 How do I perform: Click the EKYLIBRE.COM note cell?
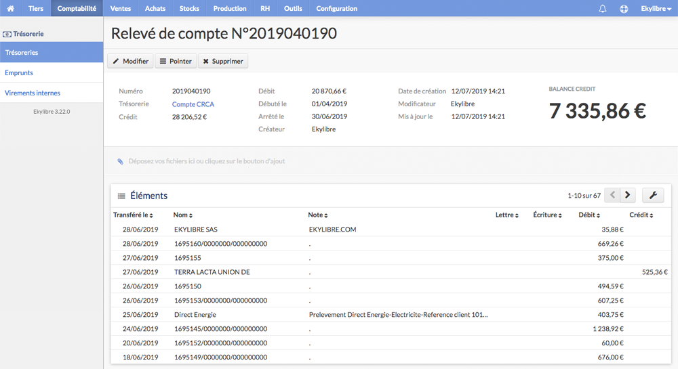(332, 230)
